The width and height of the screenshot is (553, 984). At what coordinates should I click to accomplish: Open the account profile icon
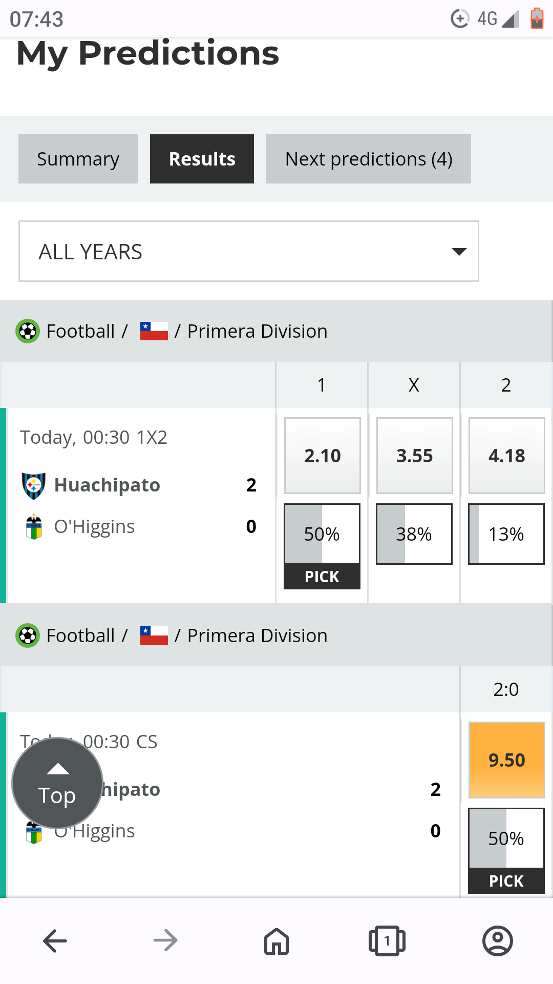(x=497, y=941)
